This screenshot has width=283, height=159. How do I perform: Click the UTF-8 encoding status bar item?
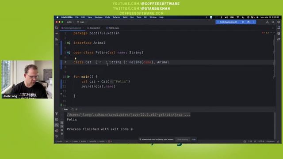tap(261, 141)
